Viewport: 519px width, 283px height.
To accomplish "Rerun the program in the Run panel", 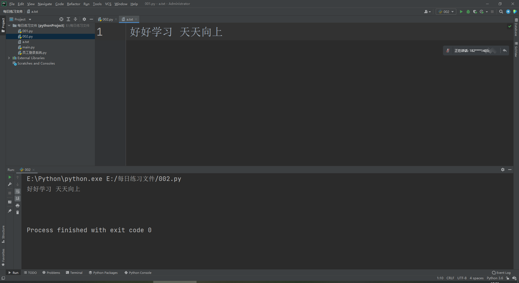I will [10, 177].
